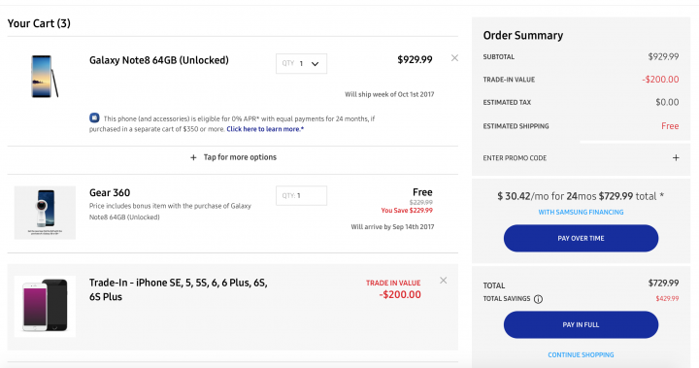Click the Gear 360 quantity field
This screenshot has width=699, height=368.
point(301,195)
